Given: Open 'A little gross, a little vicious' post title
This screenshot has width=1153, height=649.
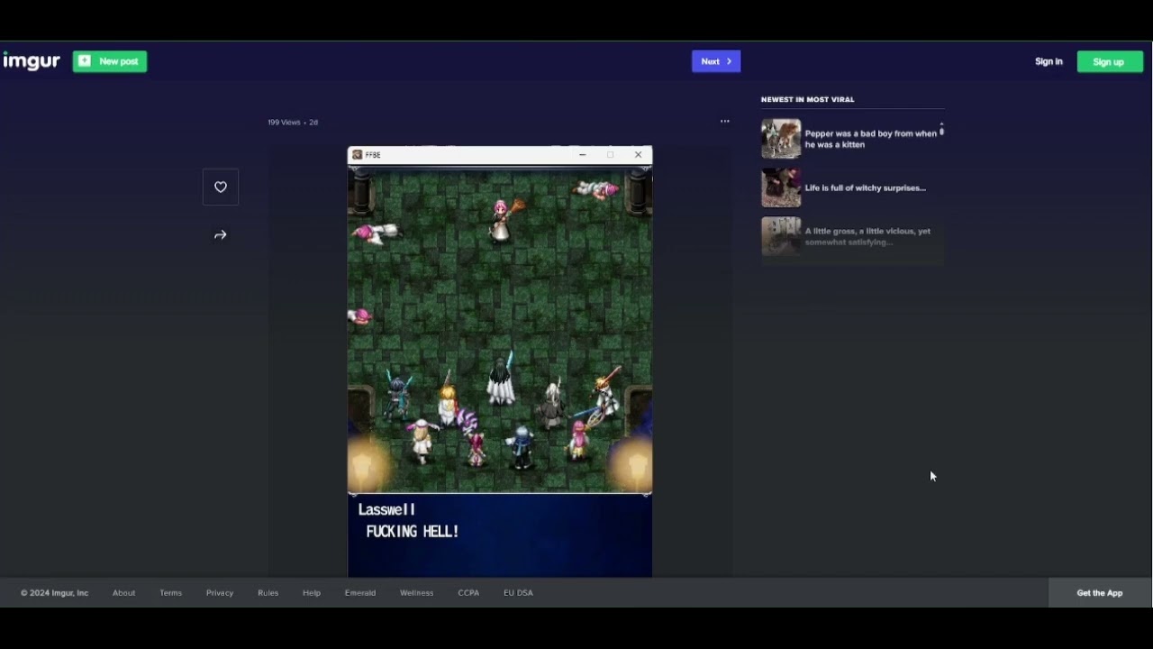Looking at the screenshot, I should [x=867, y=236].
